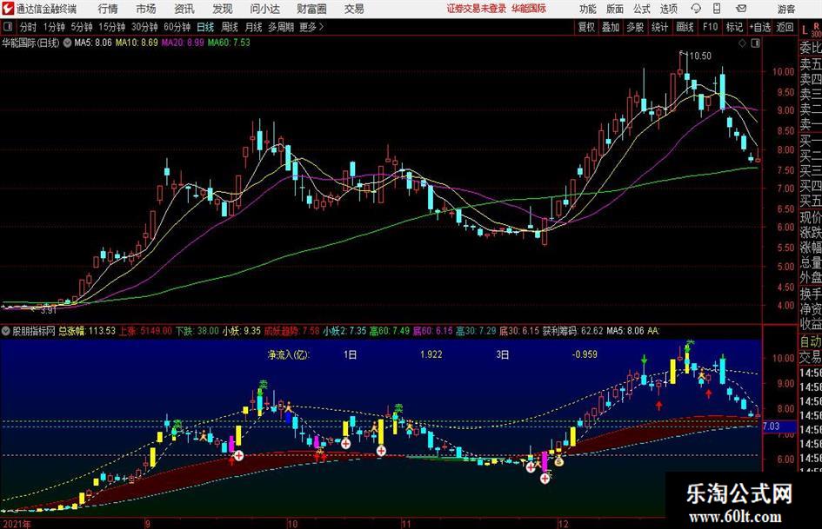Open the 财富圈 menu
The width and height of the screenshot is (822, 529).
point(311,9)
